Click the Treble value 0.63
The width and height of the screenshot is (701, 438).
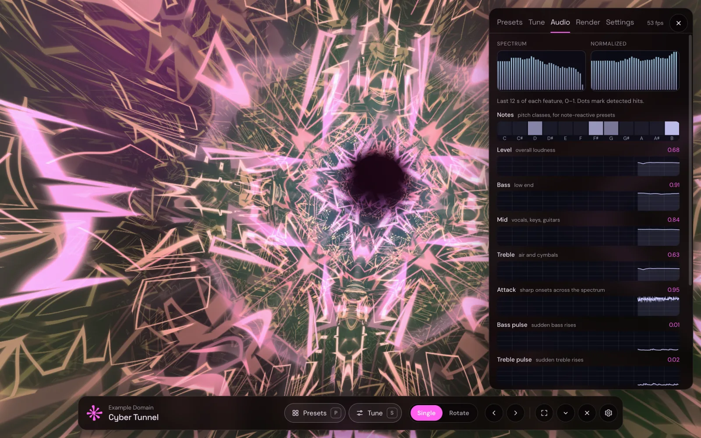[673, 255]
